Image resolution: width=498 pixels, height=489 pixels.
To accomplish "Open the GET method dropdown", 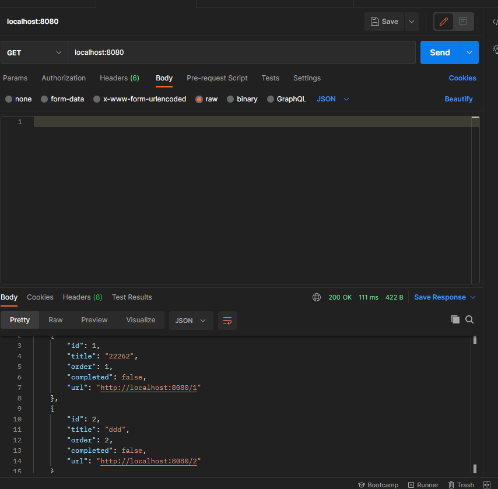I will coord(34,52).
